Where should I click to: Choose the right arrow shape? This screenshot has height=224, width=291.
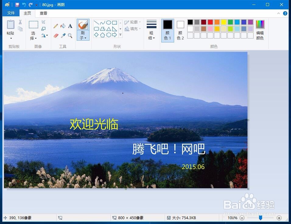click(115, 35)
